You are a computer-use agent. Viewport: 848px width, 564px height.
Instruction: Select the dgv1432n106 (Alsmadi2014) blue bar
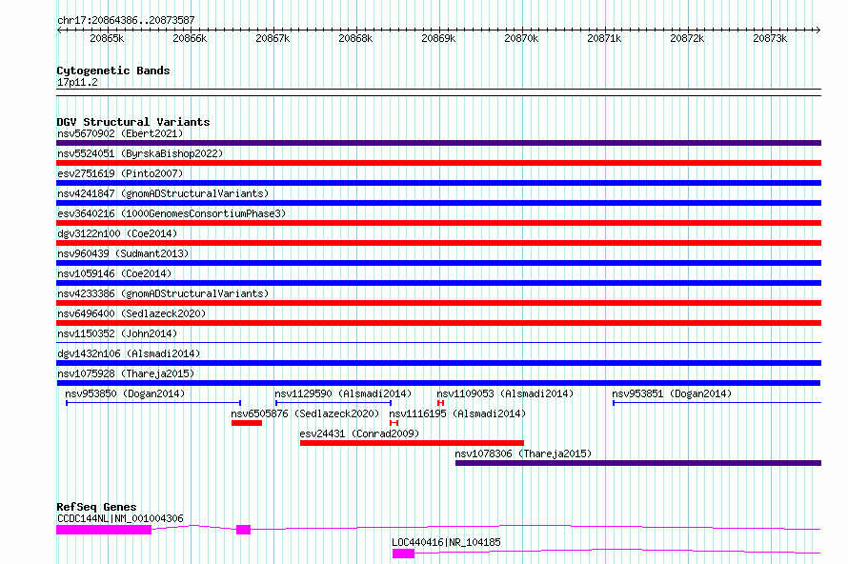click(438, 363)
